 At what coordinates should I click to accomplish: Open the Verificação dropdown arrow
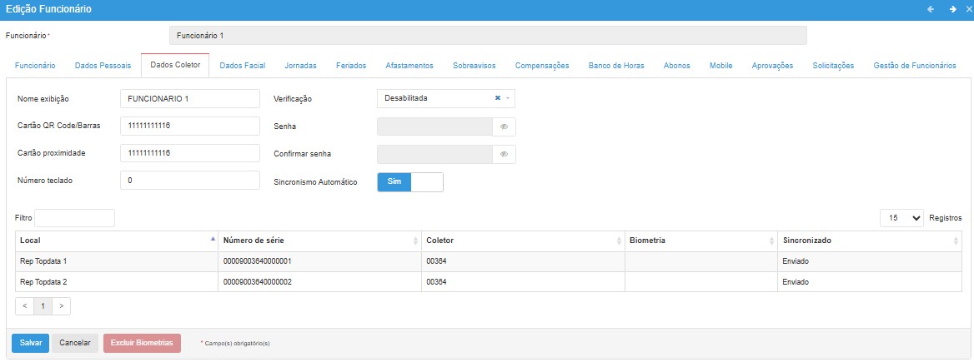[x=508, y=98]
